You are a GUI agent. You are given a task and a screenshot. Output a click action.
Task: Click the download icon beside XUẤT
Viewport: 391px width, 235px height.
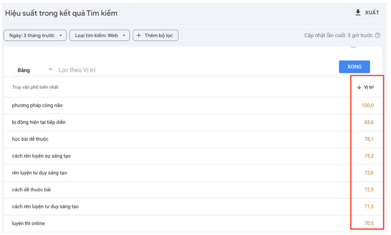pos(358,13)
